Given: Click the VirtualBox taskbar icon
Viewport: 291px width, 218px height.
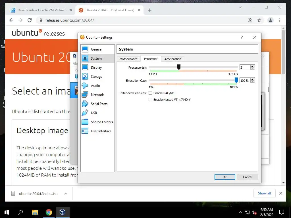Looking at the screenshot, I should (x=62, y=212).
